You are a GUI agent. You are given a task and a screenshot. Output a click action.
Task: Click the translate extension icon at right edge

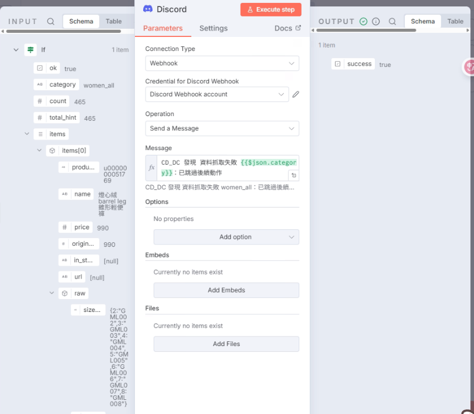click(x=469, y=67)
